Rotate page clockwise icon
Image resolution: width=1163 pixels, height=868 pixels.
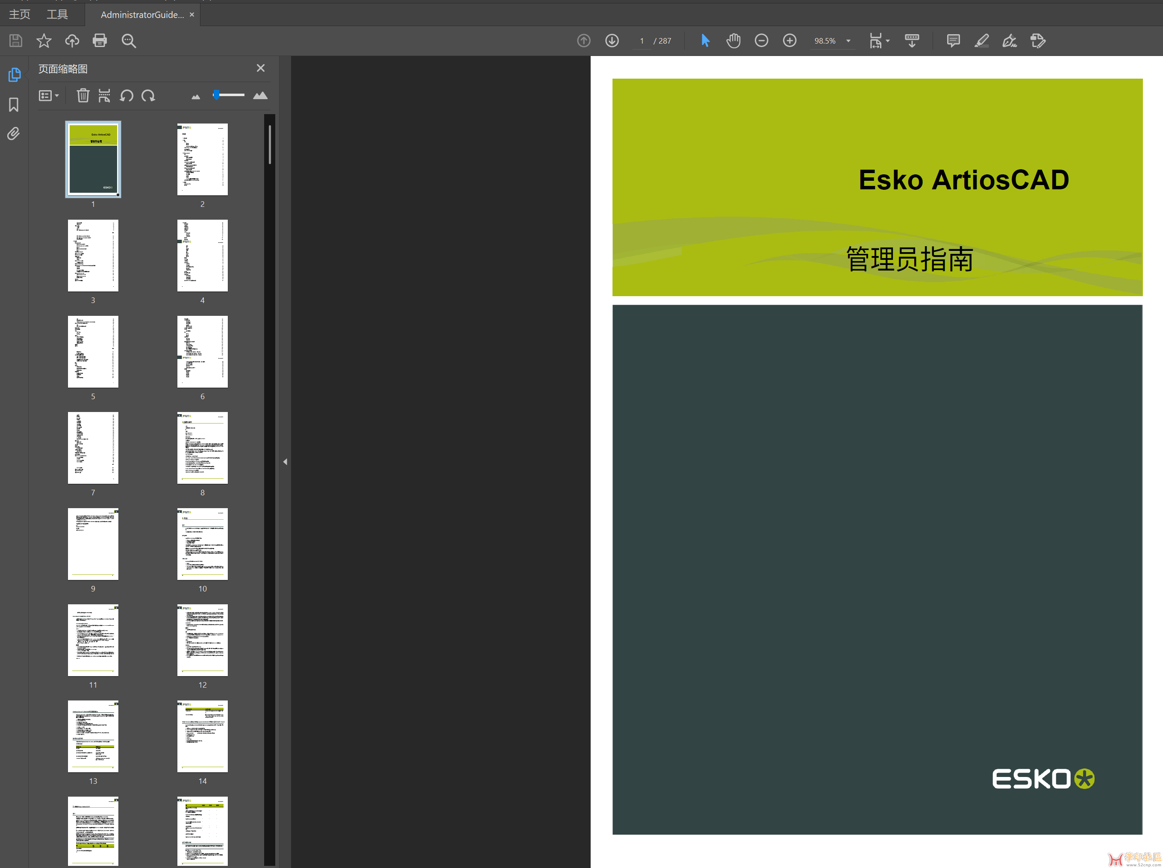click(148, 96)
